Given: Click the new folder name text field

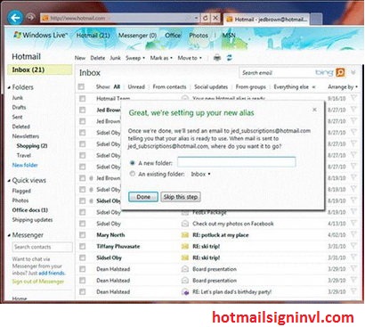Looking at the screenshot, I should 236,162.
